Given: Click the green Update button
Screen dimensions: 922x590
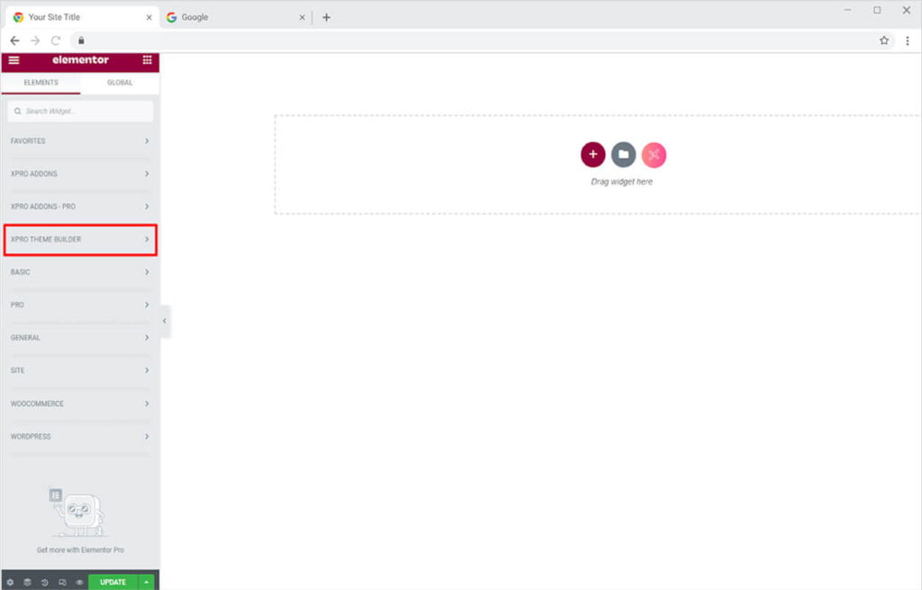Looking at the screenshot, I should (x=113, y=582).
